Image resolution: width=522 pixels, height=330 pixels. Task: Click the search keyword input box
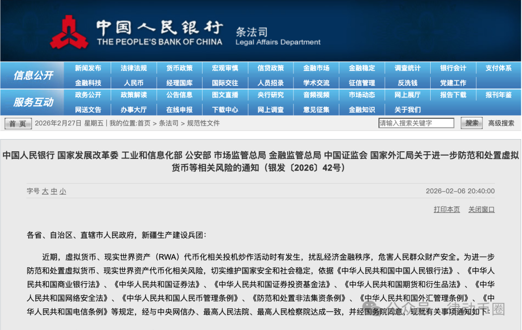416,123
